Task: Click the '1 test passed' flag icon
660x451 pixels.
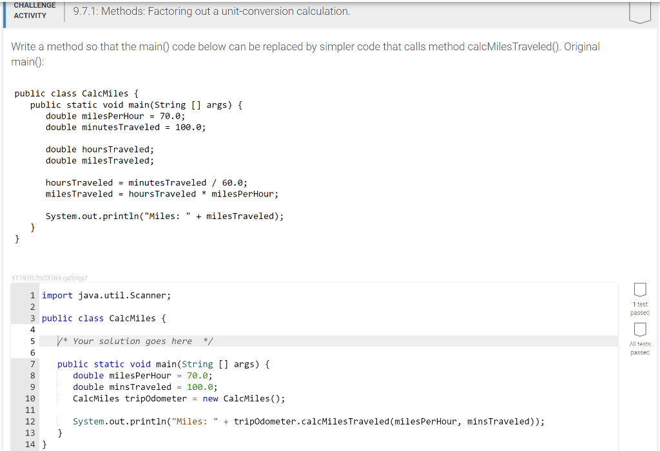Action: pyautogui.click(x=640, y=290)
